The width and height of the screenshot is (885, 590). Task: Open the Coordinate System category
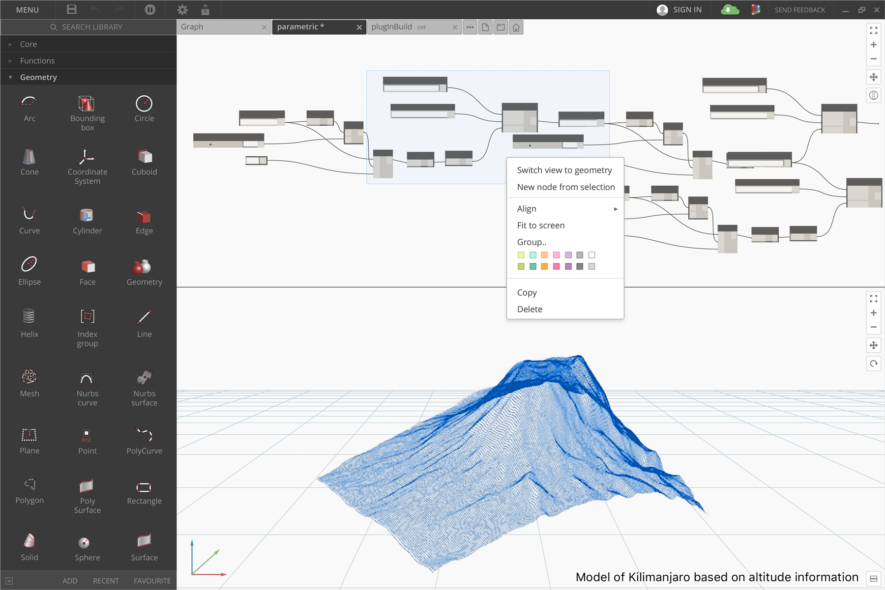[87, 157]
